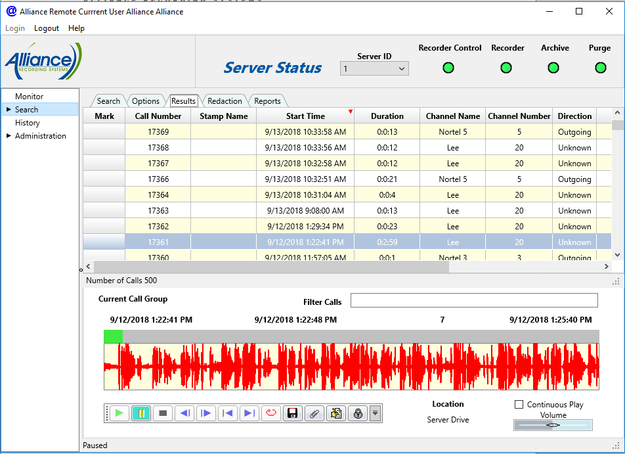The height and width of the screenshot is (454, 625).
Task: Open the Login menu
Action: click(x=15, y=28)
